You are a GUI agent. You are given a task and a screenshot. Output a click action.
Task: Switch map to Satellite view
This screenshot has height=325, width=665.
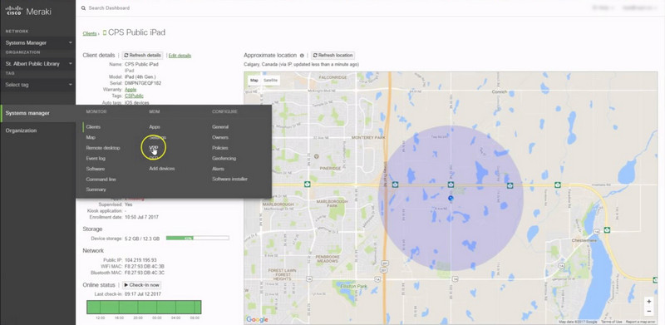pyautogui.click(x=270, y=80)
